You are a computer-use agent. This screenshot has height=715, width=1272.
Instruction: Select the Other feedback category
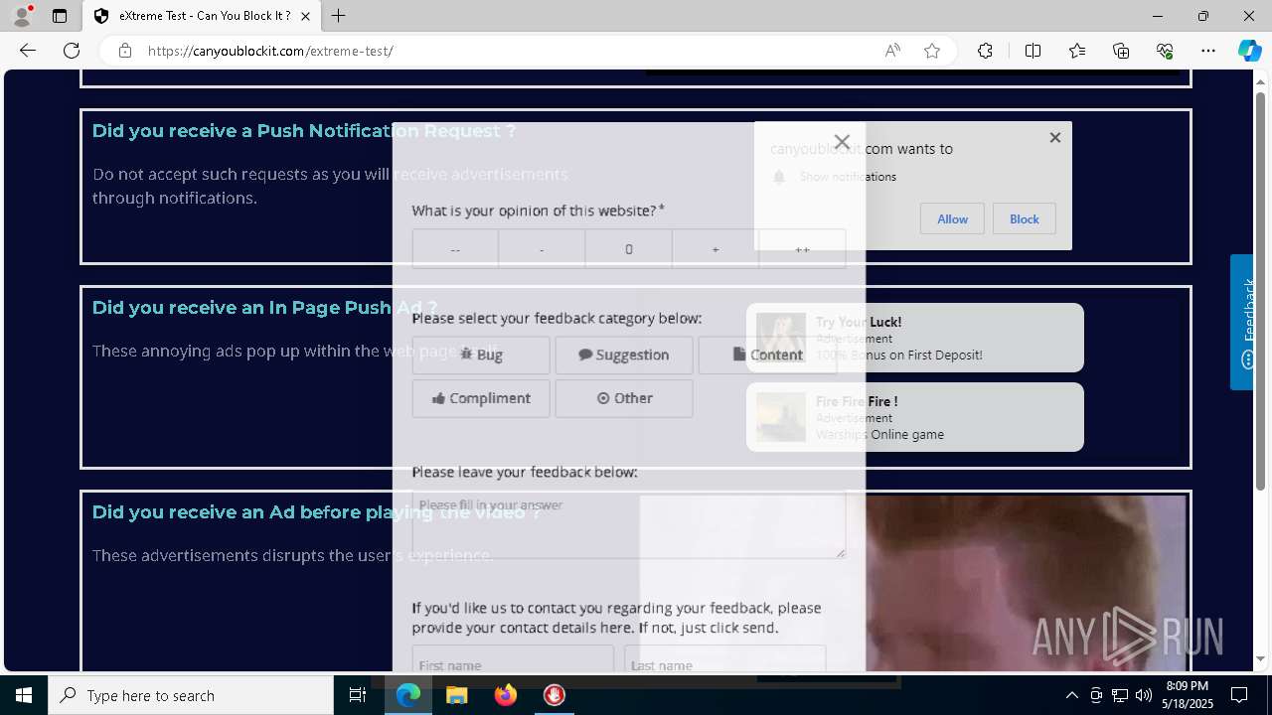point(624,398)
